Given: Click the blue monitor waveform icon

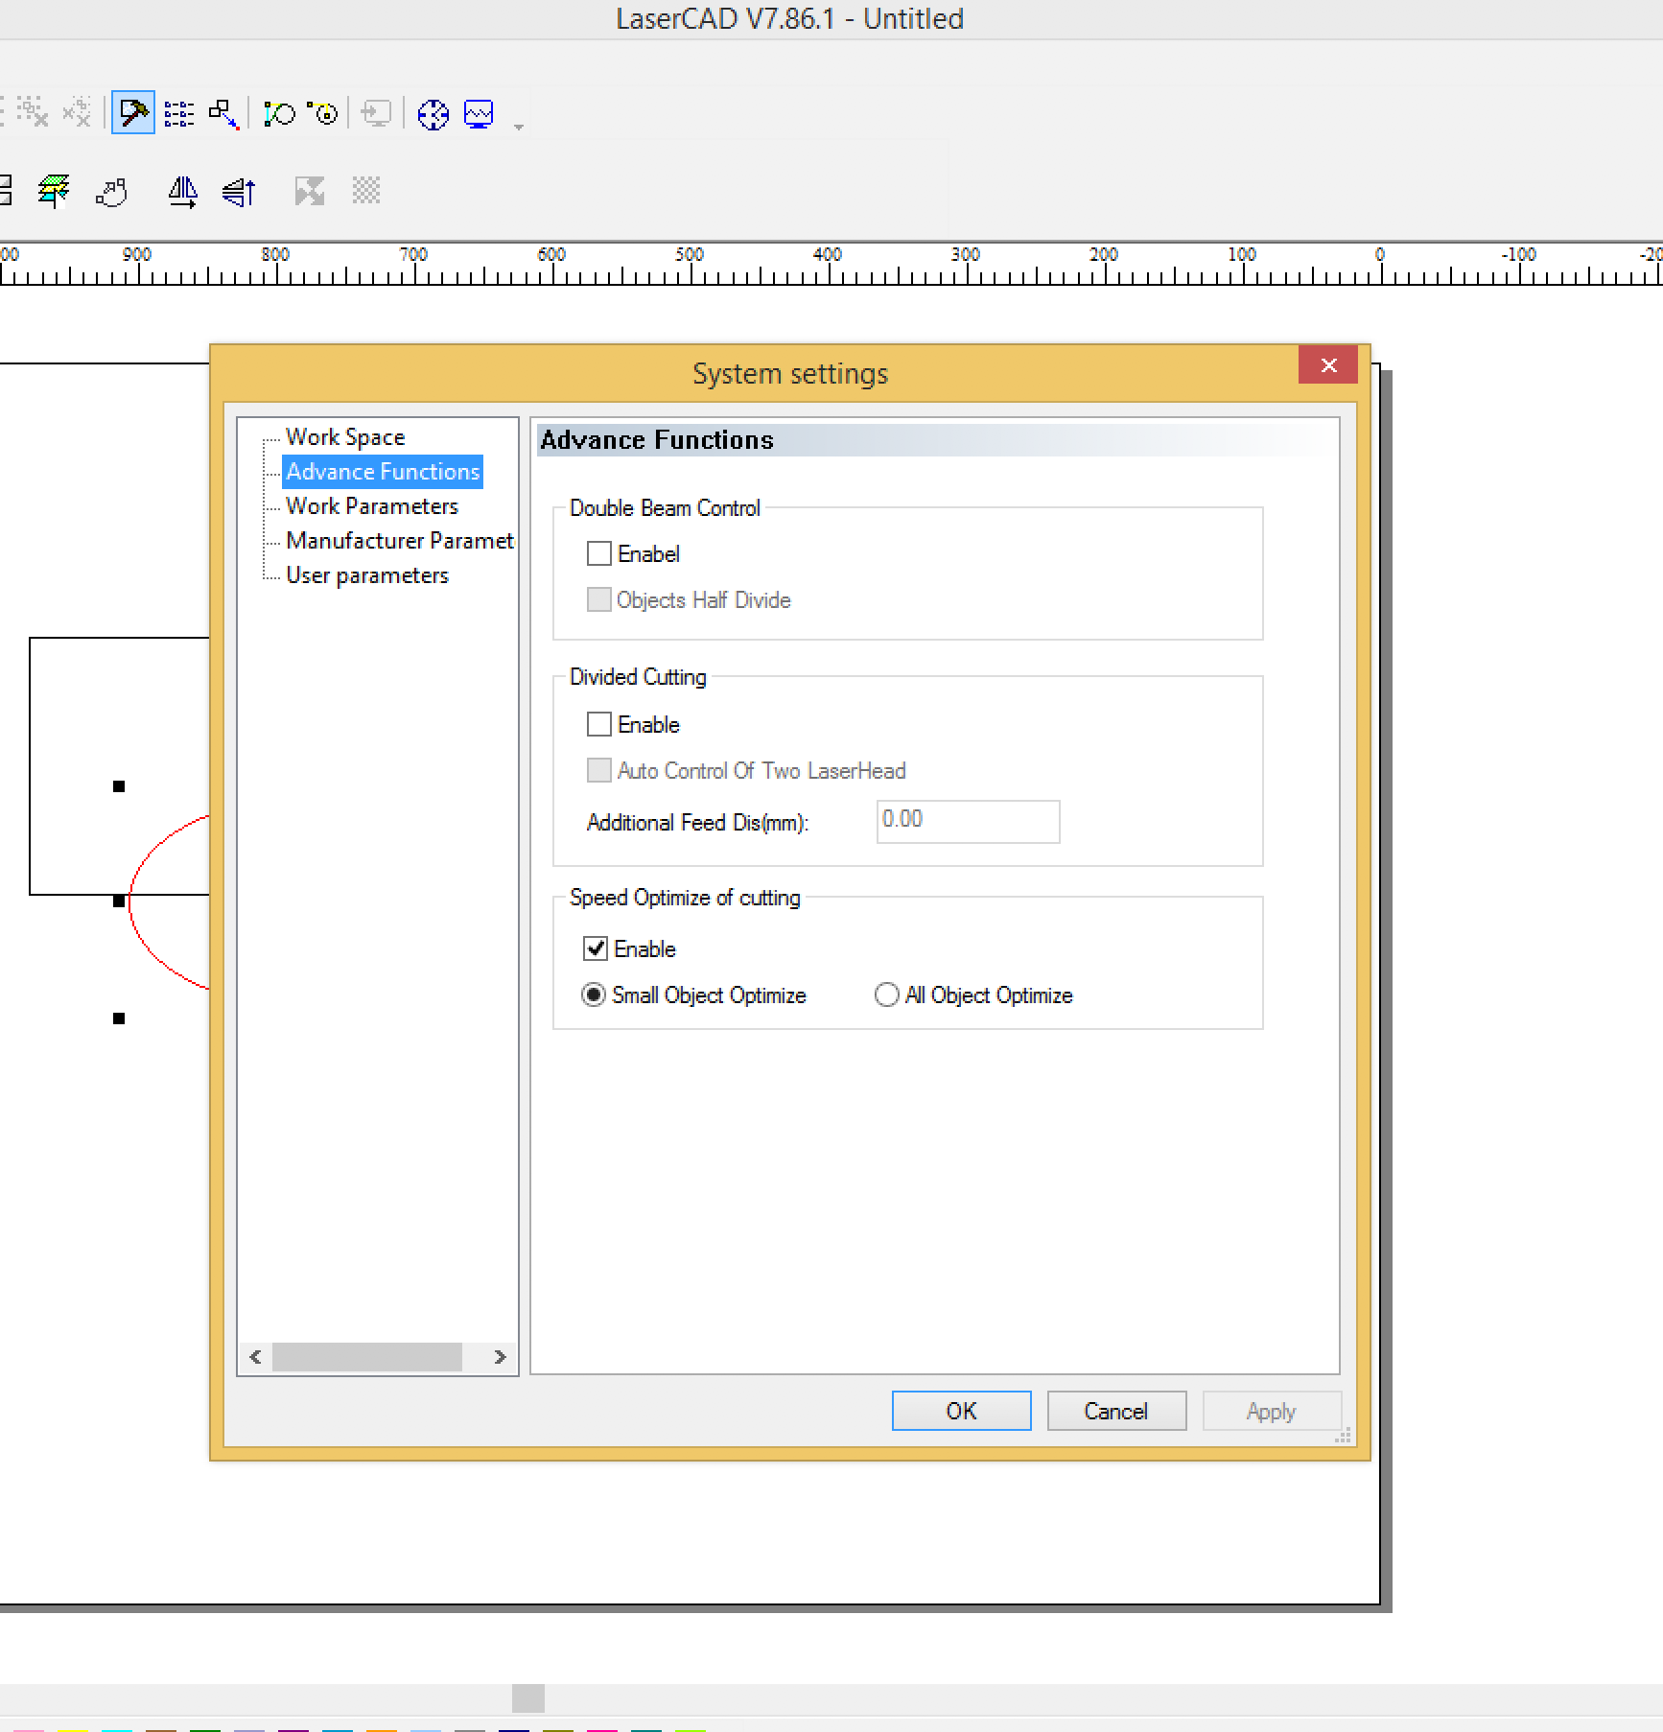Looking at the screenshot, I should (x=479, y=114).
